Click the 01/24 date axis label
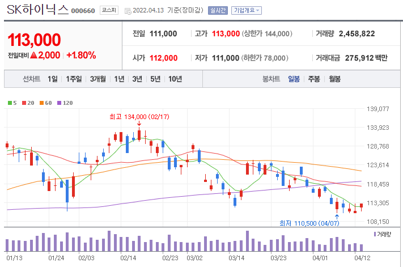 (56, 258)
